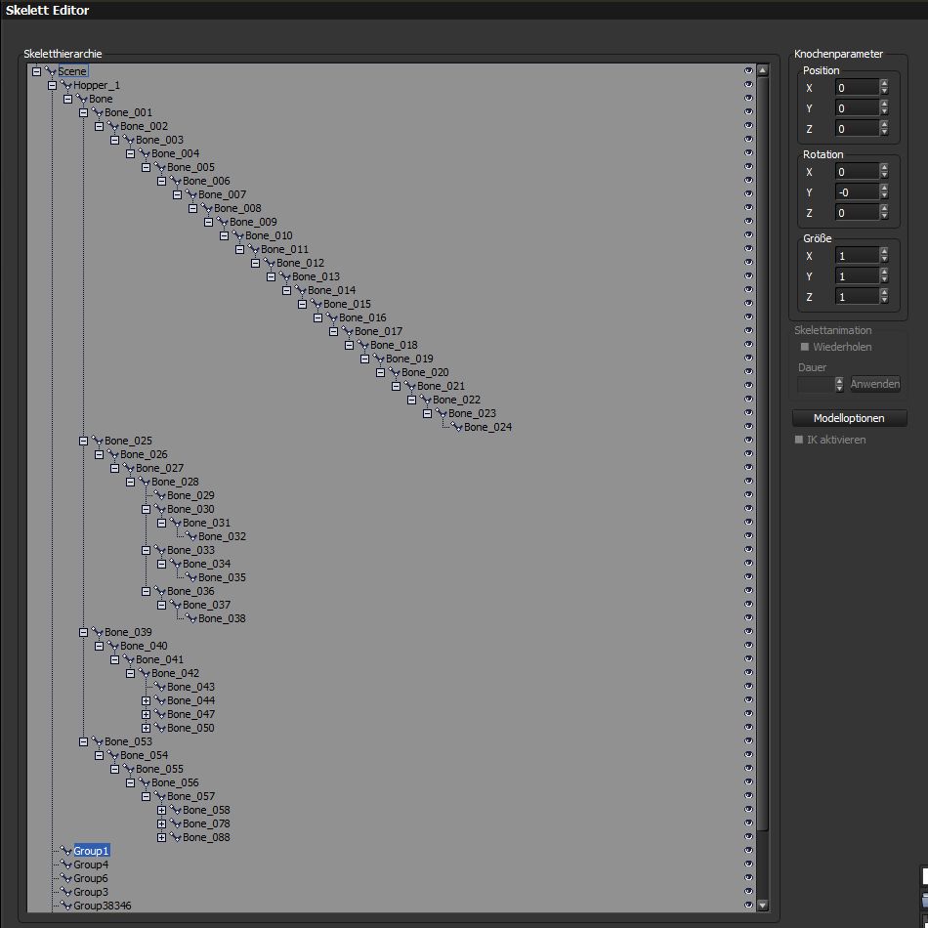Select the Bone_055 tree row
The image size is (928, 928).
[x=160, y=769]
